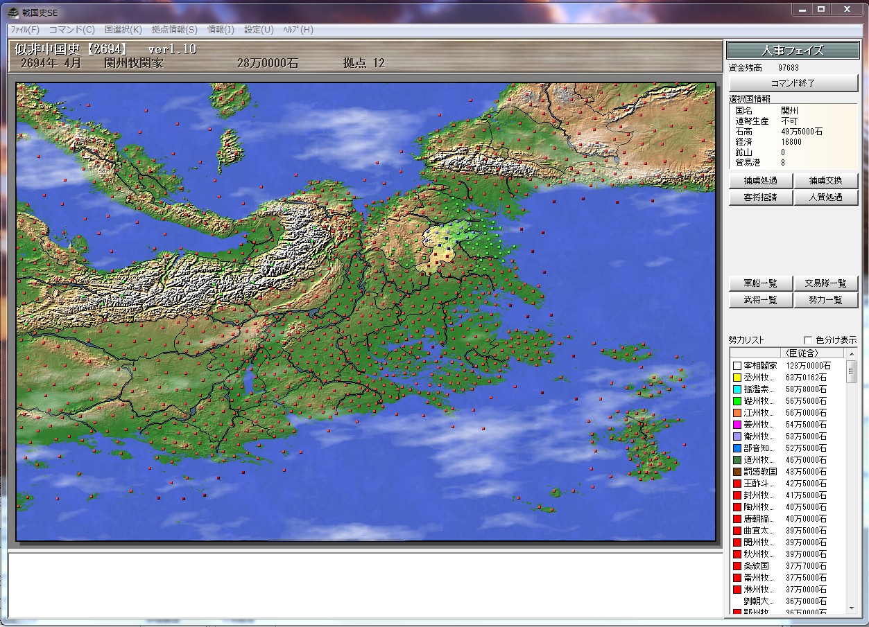Open the 拠点情報(S) menu
This screenshot has width=869, height=627.
point(174,30)
